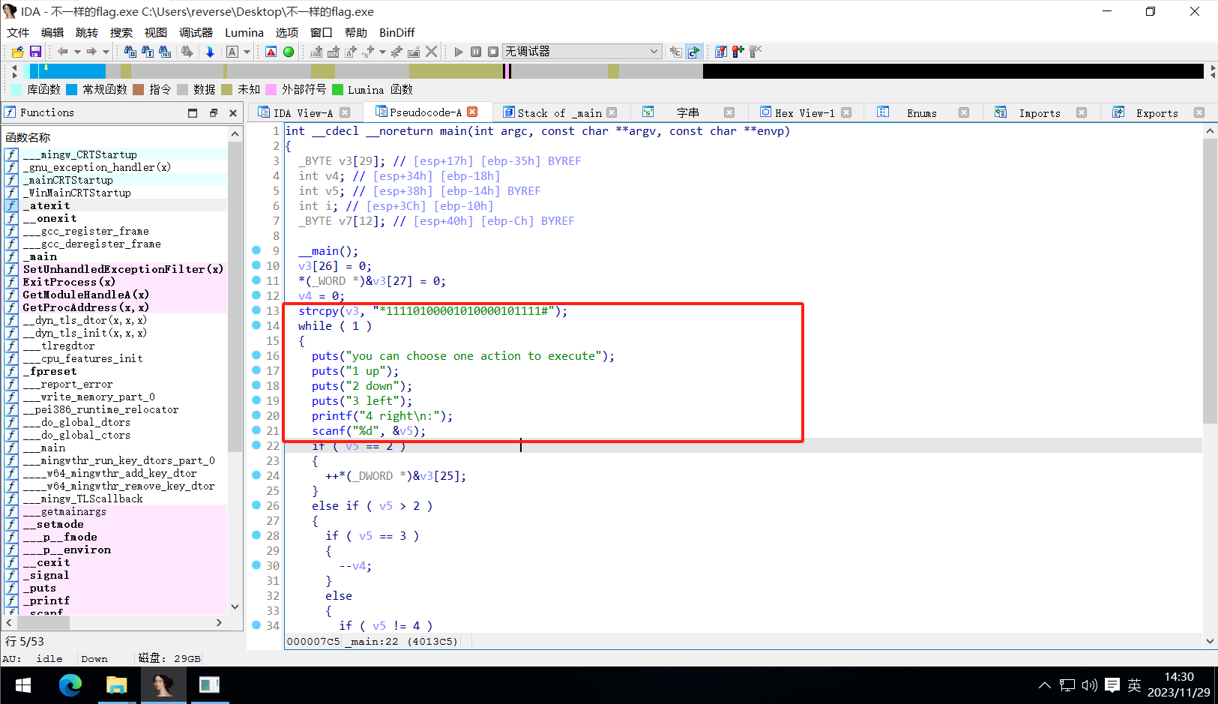
Task: Click the Stack of _main tab icon
Action: [x=509, y=112]
